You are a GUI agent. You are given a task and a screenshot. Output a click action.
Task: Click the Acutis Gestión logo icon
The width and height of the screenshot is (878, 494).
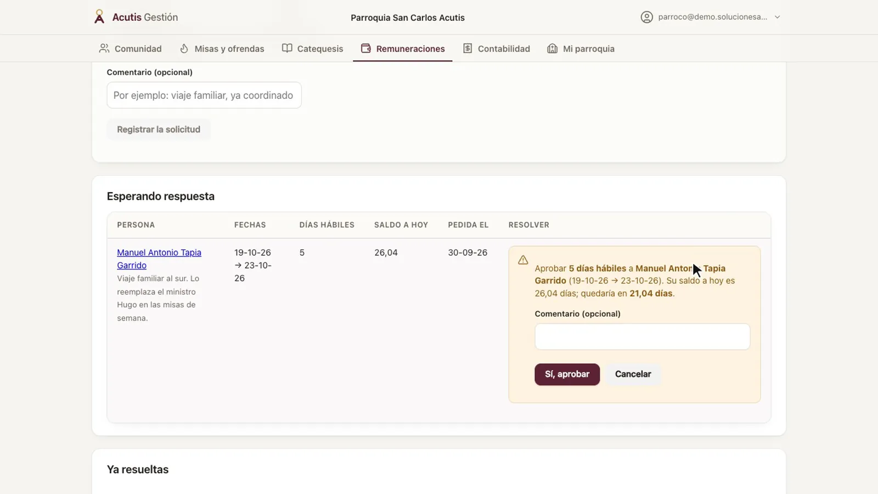(99, 17)
